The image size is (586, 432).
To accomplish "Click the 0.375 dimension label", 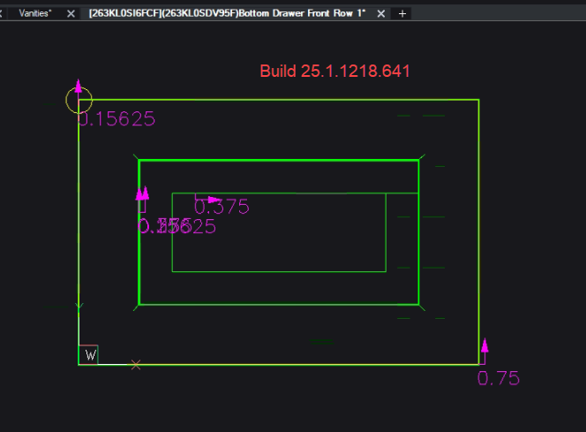I will point(222,207).
